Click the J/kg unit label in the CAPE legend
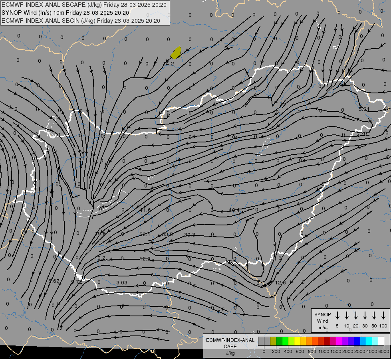Screen dimensions: 391x359 point(230,353)
